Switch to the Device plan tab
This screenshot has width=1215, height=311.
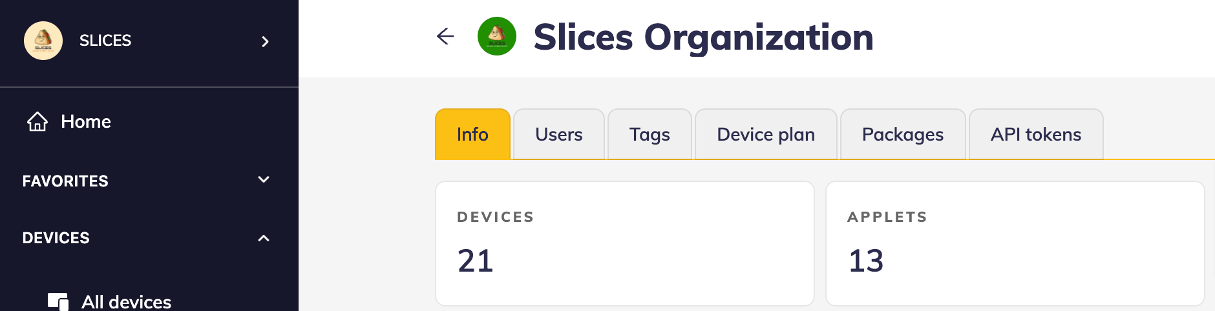(x=766, y=134)
